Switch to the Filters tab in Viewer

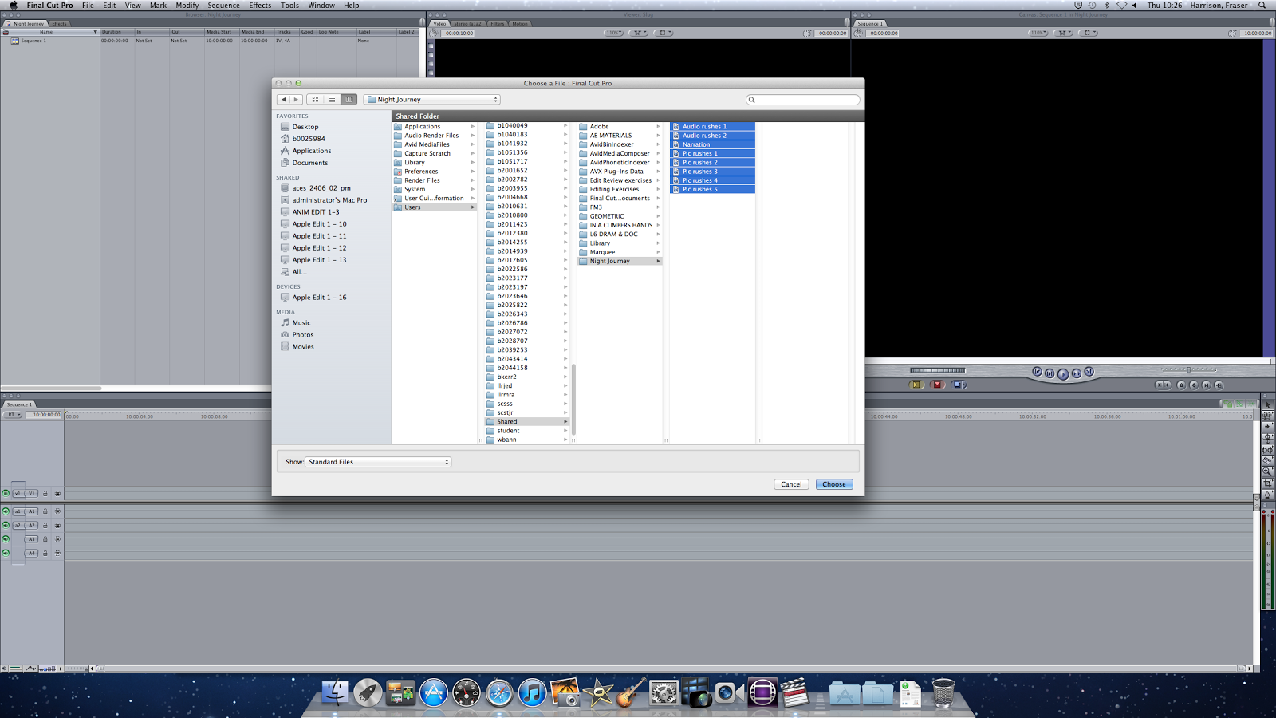(x=498, y=24)
